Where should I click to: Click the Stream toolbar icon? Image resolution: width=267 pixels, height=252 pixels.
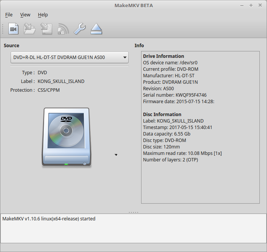point(63,29)
